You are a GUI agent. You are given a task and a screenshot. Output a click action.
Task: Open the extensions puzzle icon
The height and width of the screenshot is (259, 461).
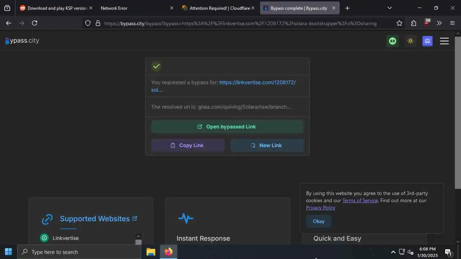click(x=413, y=23)
